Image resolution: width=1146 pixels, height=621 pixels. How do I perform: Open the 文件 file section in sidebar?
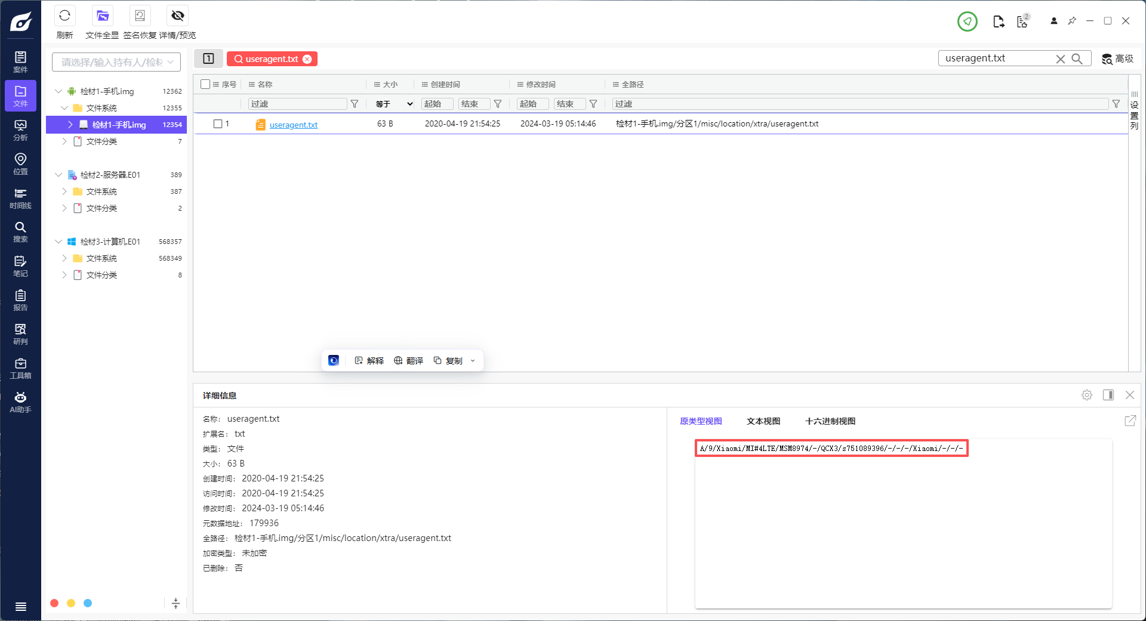[20, 96]
